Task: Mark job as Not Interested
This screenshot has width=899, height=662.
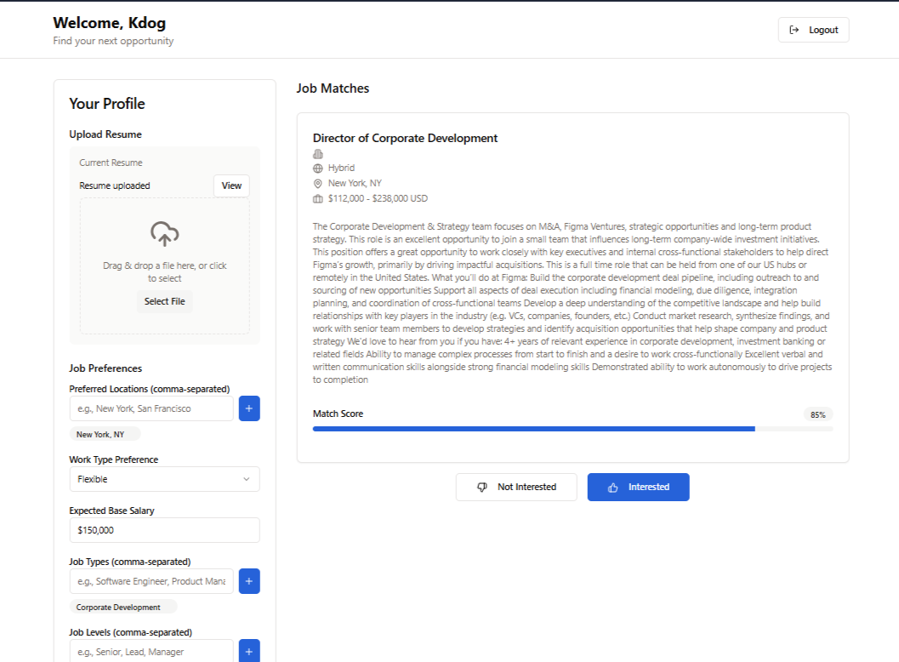Action: pyautogui.click(x=516, y=487)
